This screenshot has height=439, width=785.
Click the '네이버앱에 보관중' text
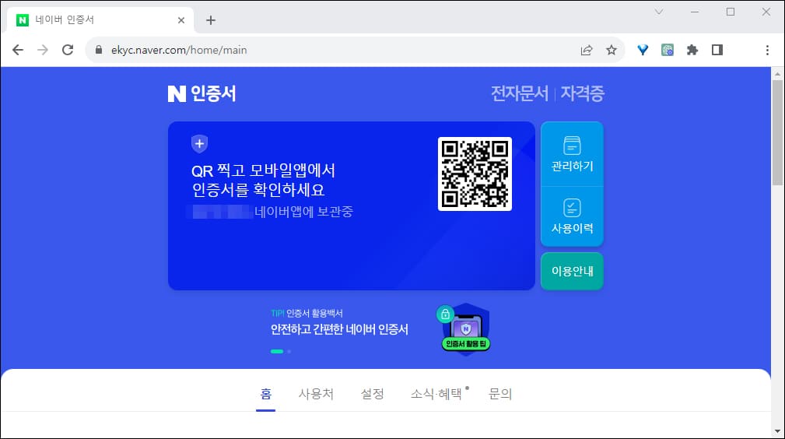point(303,212)
